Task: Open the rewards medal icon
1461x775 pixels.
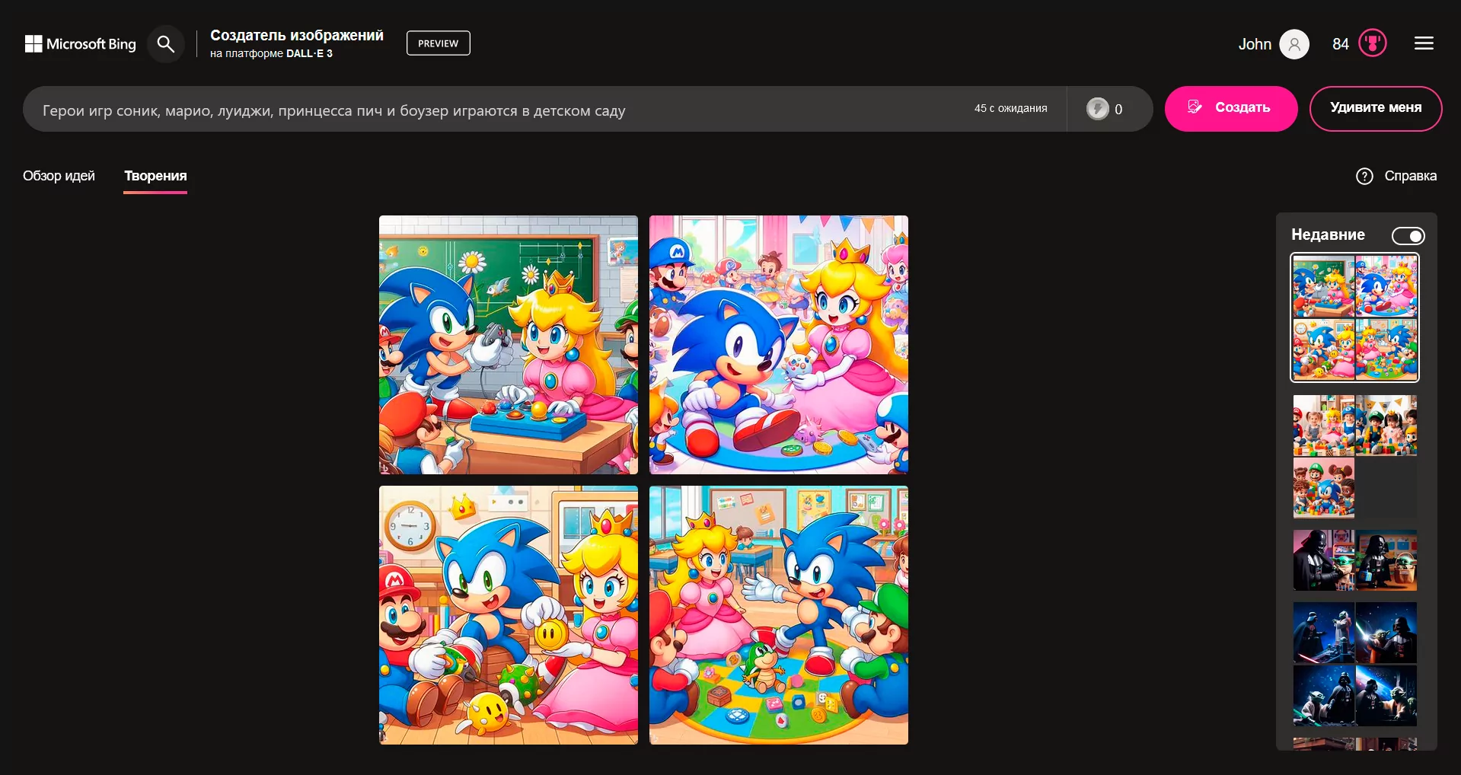Action: pos(1373,43)
